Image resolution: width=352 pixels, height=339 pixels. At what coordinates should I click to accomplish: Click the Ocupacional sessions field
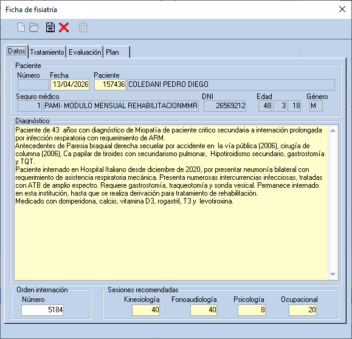(303, 310)
